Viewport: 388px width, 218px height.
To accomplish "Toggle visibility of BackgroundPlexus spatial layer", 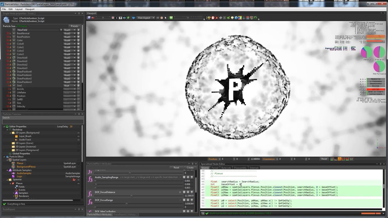I will 79,167.
